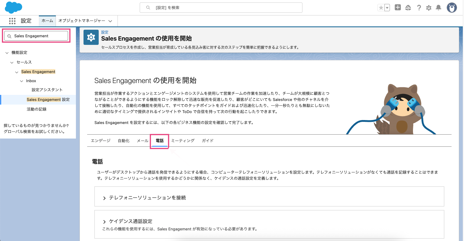Click グローバル検索をお試しください text
Viewport: 464px width, 241px height.
click(x=34, y=132)
